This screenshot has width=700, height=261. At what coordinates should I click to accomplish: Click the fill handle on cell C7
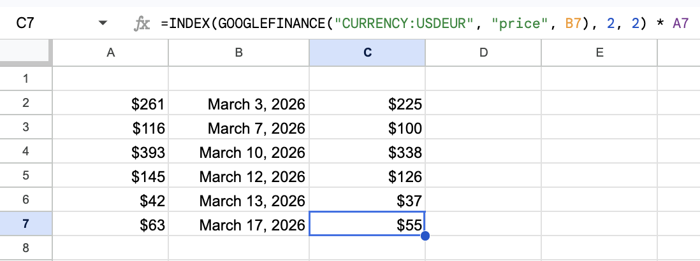click(x=425, y=236)
